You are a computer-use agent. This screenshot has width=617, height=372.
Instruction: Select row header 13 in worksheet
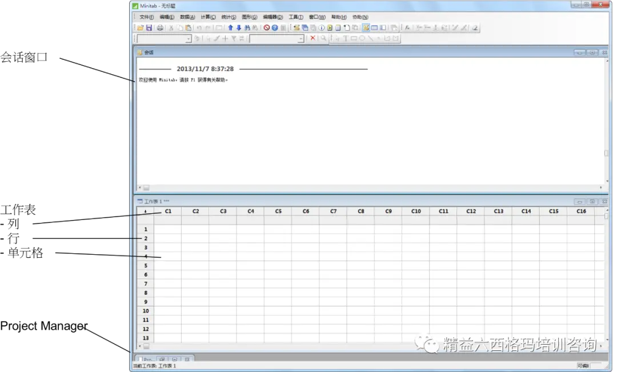tap(146, 338)
